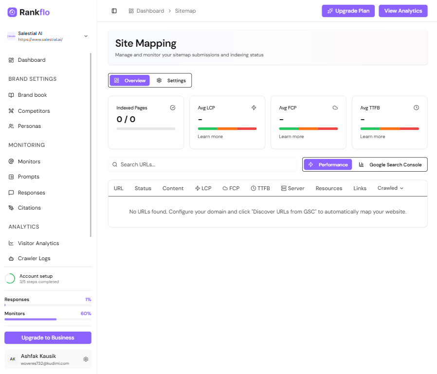This screenshot has width=437, height=374.
Task: Switch to Google Search Console view
Action: click(390, 164)
